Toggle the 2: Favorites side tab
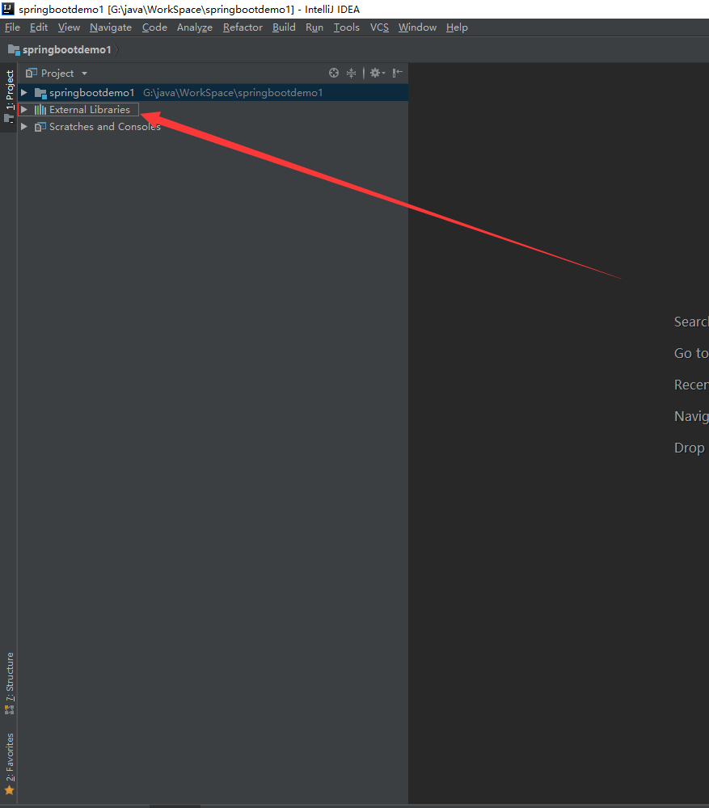Image resolution: width=709 pixels, height=808 pixels. (9, 764)
